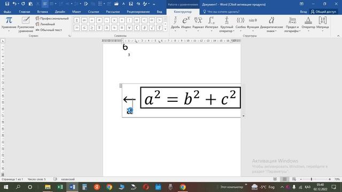The image size is (342, 192).
Task: Open the Yandex browser from the taskbar
Action: [97, 187]
